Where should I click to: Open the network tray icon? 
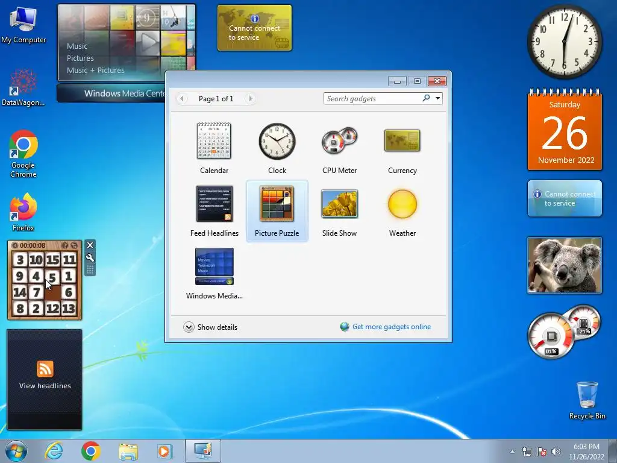(x=527, y=452)
